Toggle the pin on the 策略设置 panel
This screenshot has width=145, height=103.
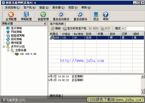[45, 24]
